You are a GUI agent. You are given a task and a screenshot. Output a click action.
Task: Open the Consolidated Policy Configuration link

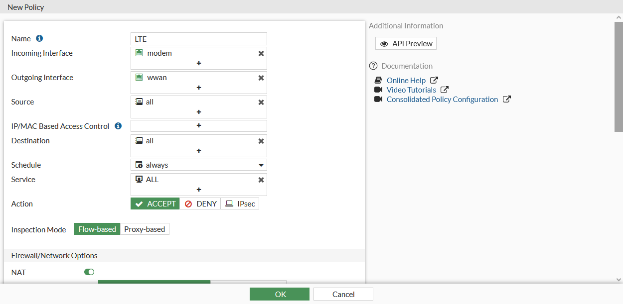[442, 99]
